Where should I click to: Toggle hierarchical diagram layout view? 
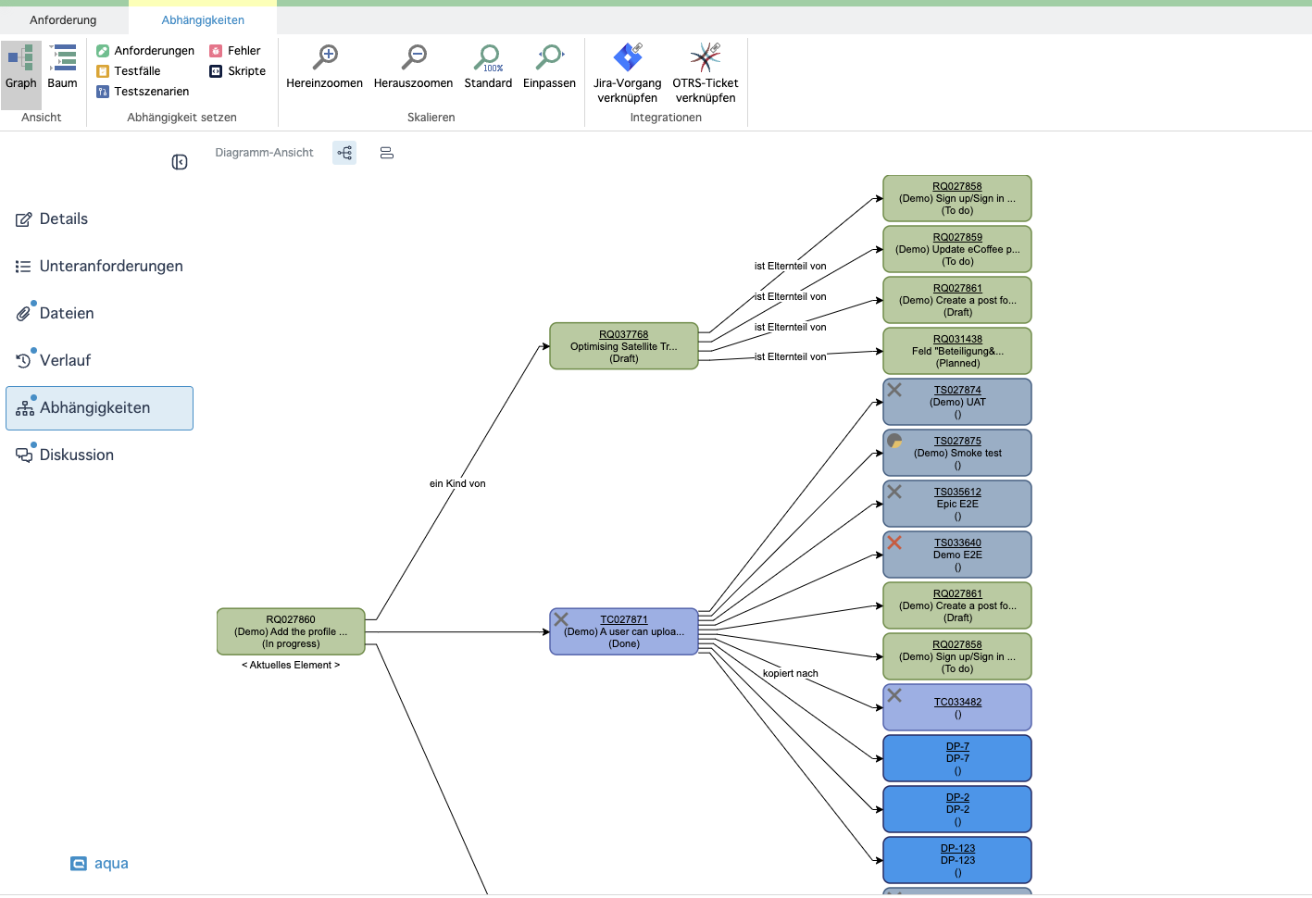pyautogui.click(x=344, y=153)
